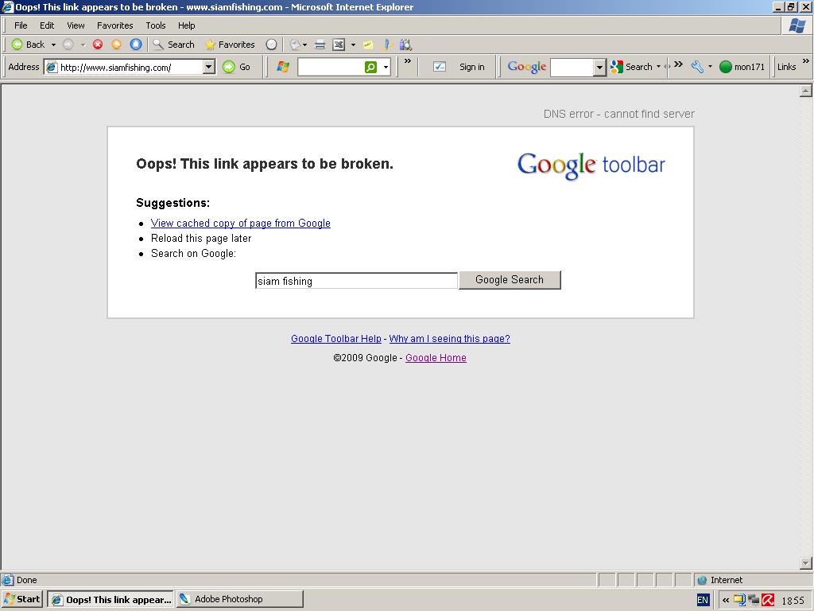Open the Google toolbar search box dropdown

coord(599,67)
